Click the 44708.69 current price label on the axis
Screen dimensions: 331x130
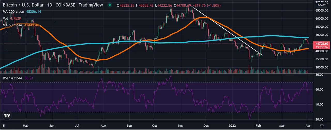[321, 44]
